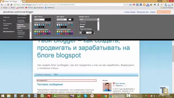
Task: Open the Главная страница blog tab
Action: 43,74
